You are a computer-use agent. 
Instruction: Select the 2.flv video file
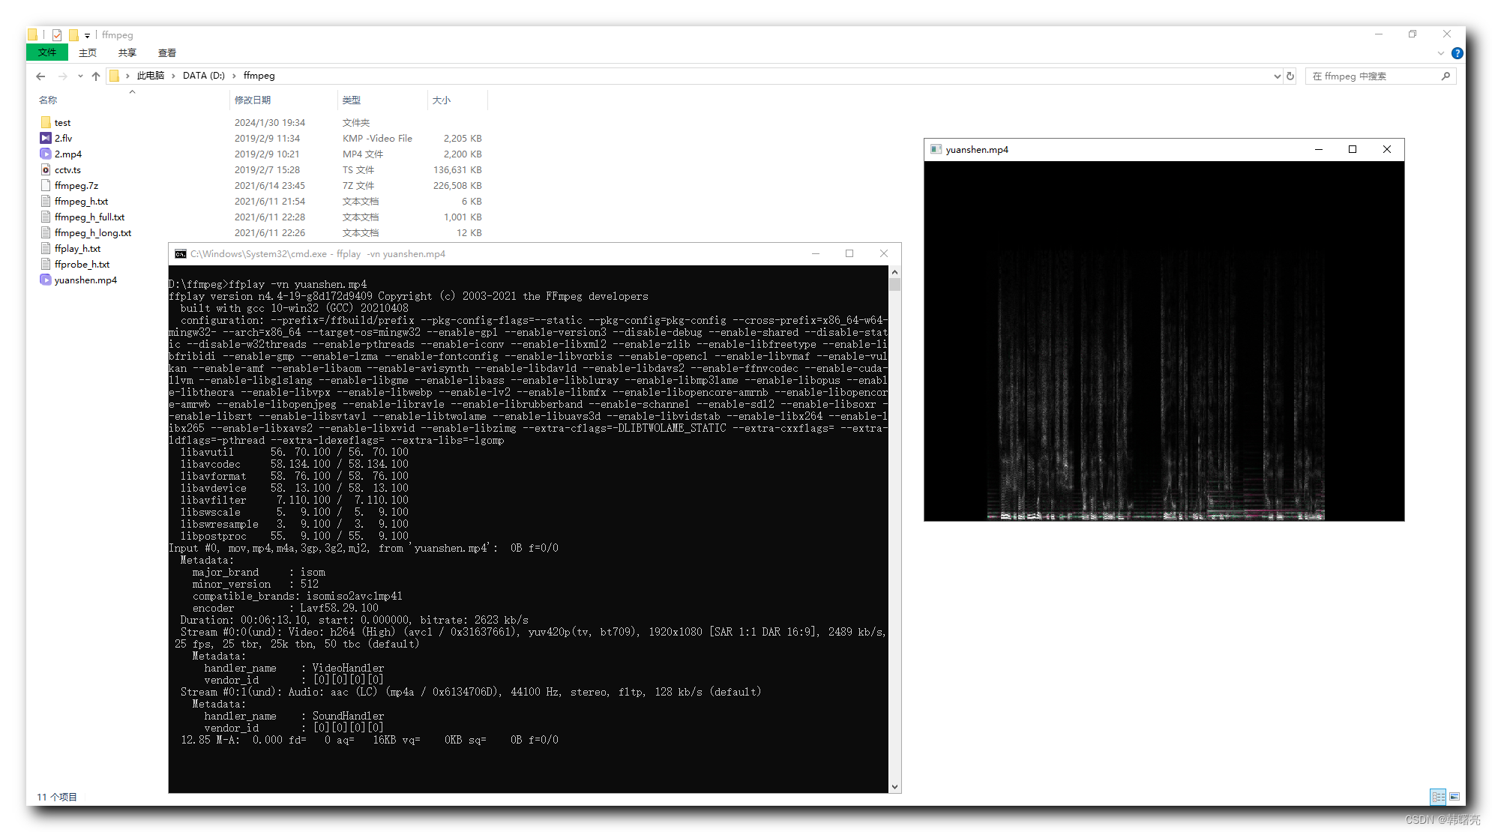[x=63, y=138]
